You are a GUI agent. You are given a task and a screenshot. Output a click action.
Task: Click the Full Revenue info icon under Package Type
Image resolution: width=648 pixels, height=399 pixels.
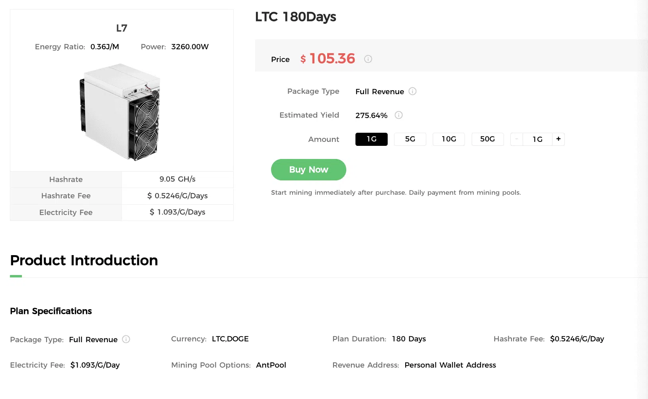(413, 91)
